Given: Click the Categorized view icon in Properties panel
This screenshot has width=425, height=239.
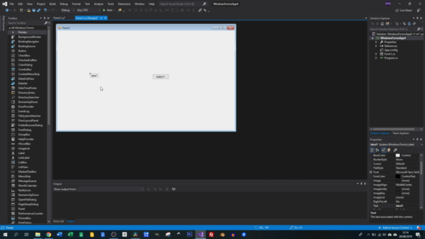Looking at the screenshot, I should tap(372, 150).
